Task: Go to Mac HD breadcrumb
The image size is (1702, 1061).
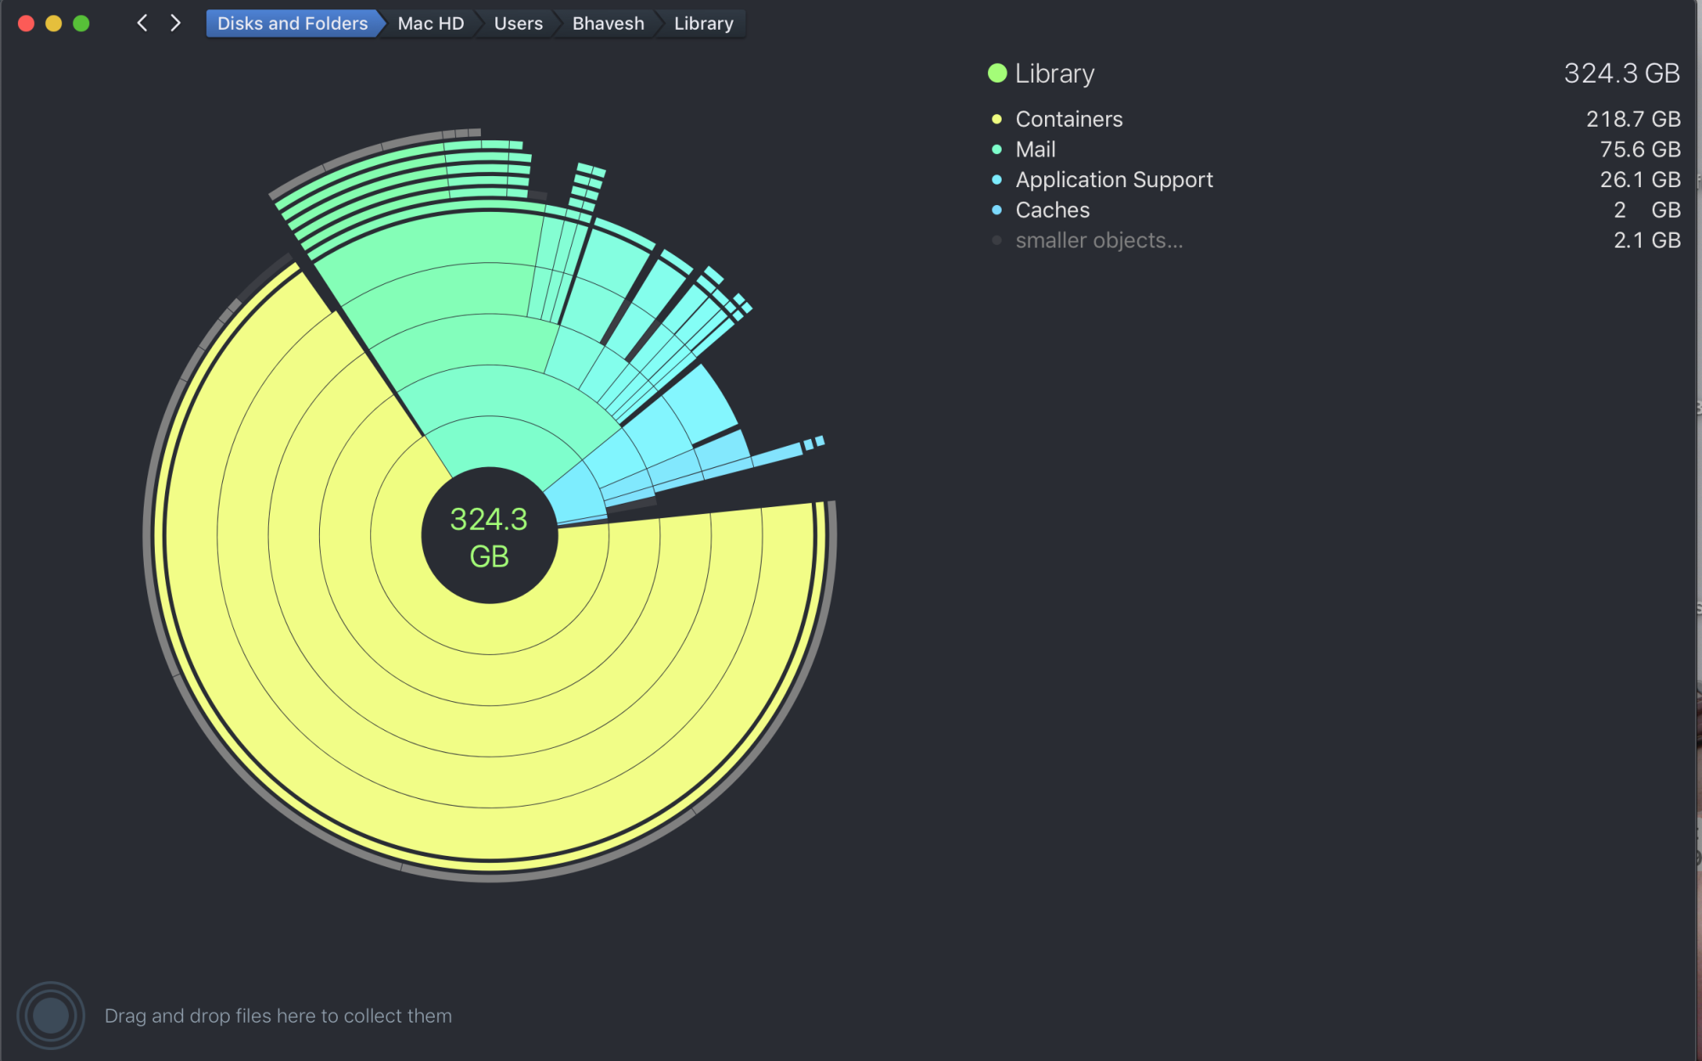Action: [431, 24]
